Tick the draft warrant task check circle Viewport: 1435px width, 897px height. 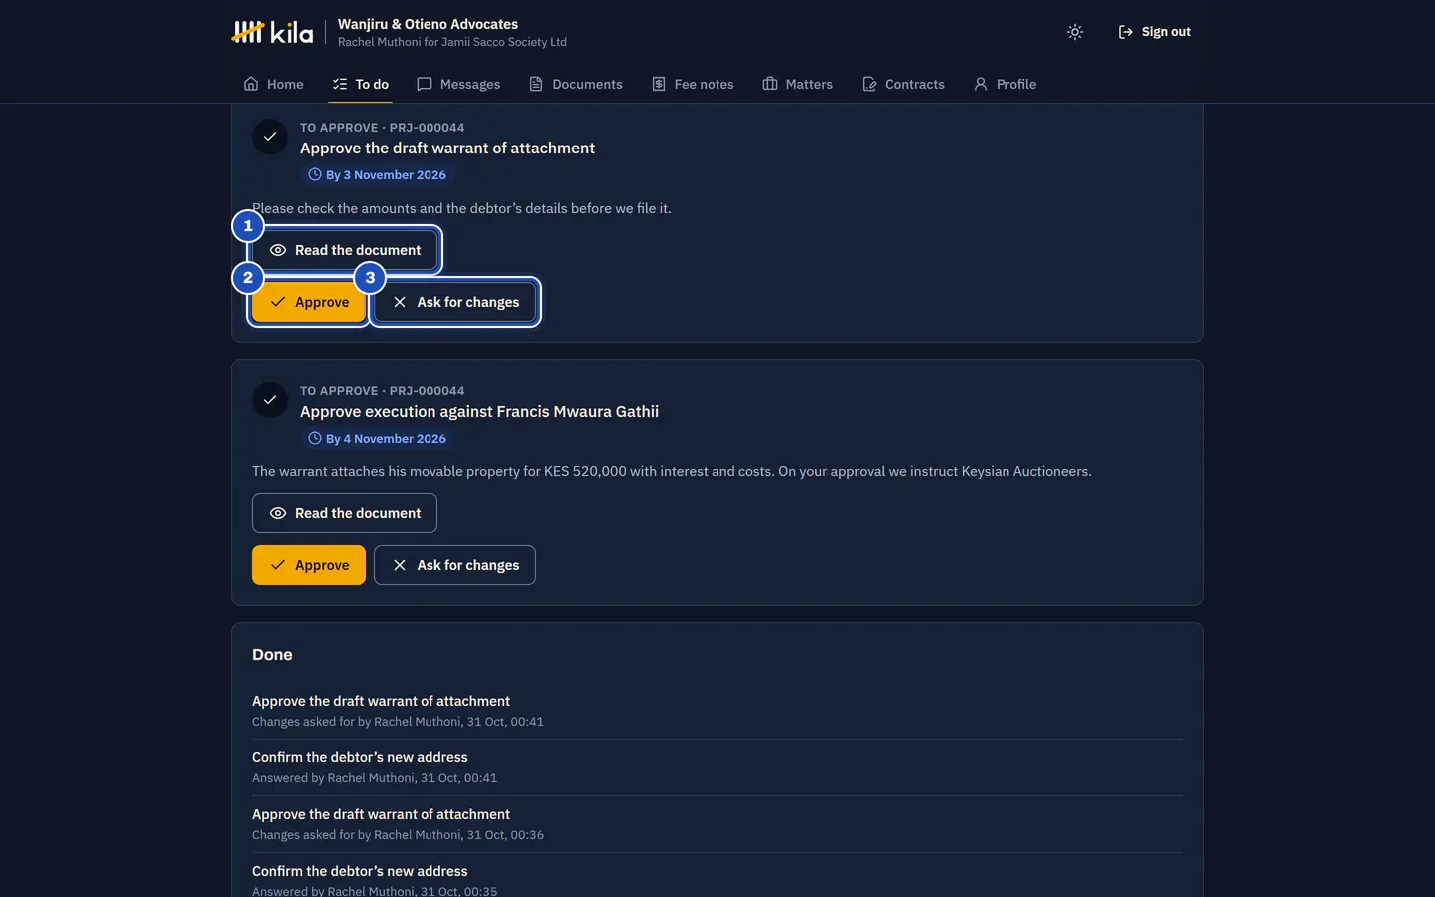[270, 137]
